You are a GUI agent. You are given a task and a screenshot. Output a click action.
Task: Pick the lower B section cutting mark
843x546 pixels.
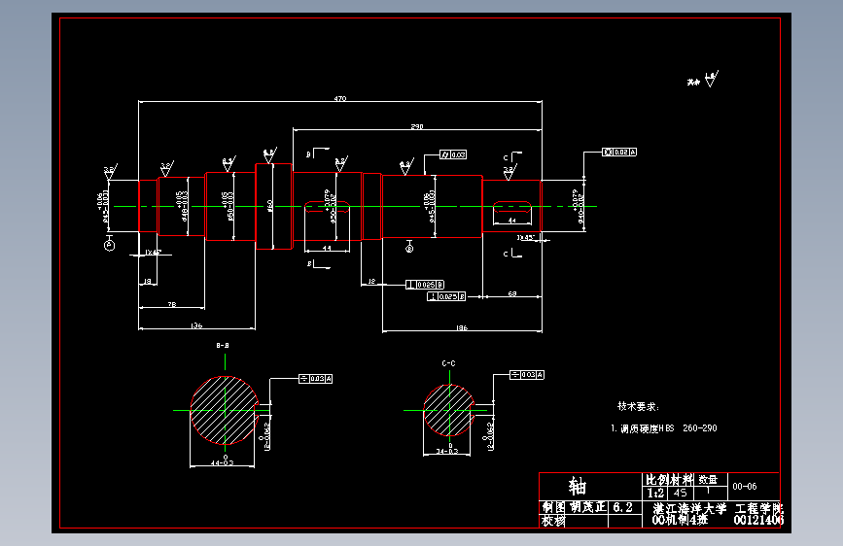pos(318,264)
